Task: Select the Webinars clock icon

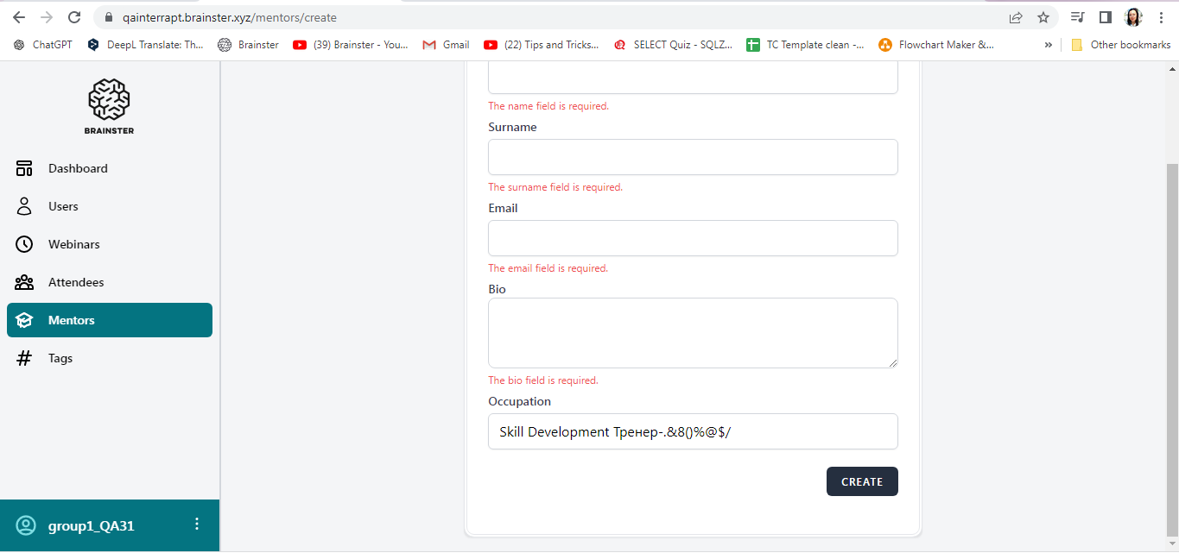Action: click(x=24, y=244)
